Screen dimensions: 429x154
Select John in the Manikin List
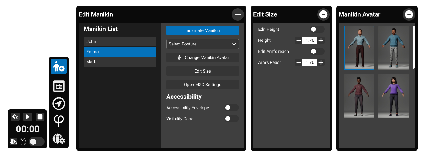click(x=120, y=41)
